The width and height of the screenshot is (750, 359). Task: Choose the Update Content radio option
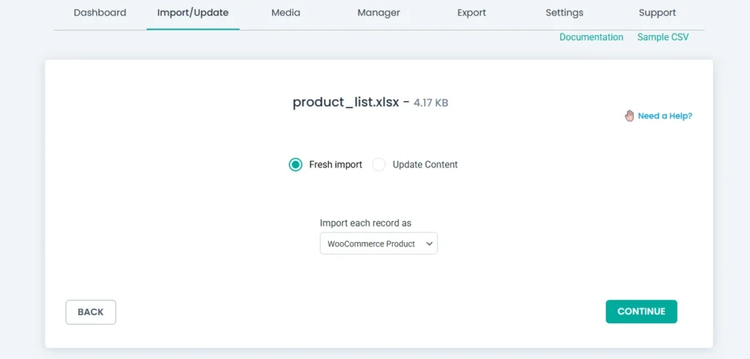click(379, 165)
